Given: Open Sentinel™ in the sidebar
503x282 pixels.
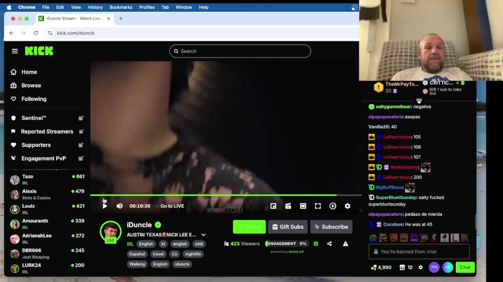Looking at the screenshot, I should 34,118.
